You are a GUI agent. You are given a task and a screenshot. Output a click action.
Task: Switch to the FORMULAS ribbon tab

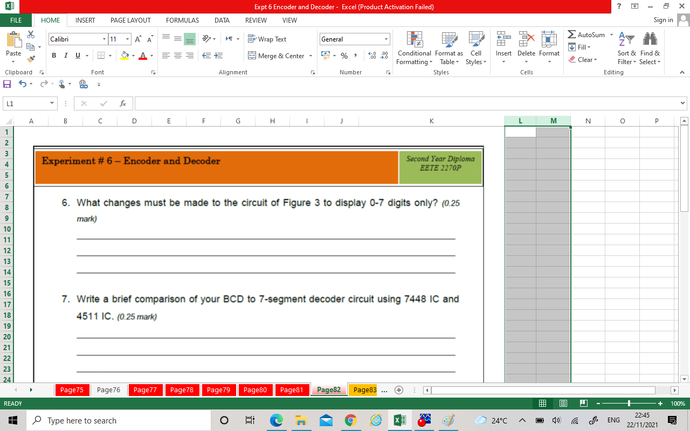(182, 20)
